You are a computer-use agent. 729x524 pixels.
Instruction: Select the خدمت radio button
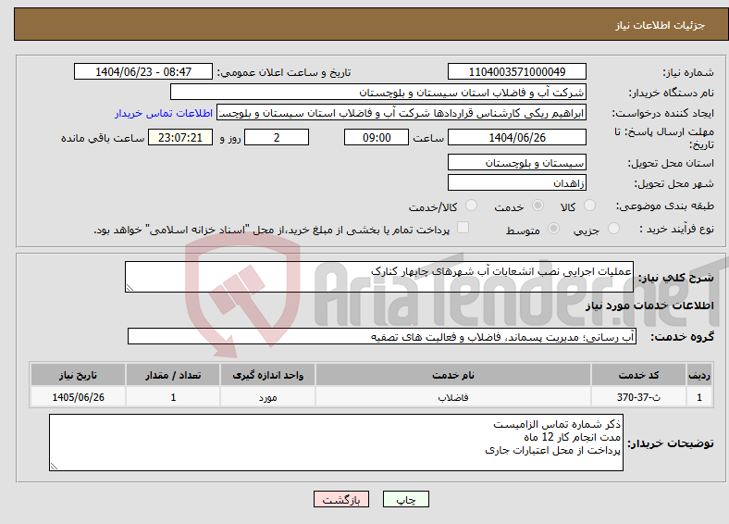click(537, 206)
